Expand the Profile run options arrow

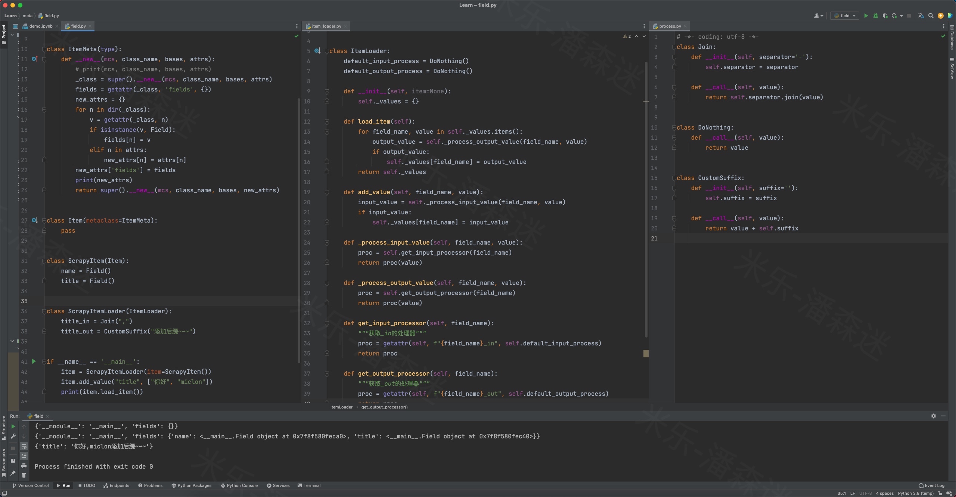point(901,16)
